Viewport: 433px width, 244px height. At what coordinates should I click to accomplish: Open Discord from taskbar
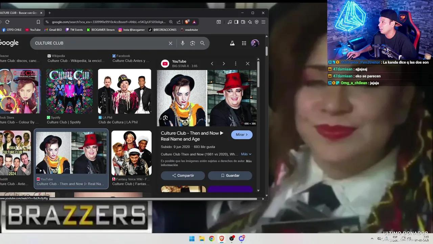coord(242,239)
